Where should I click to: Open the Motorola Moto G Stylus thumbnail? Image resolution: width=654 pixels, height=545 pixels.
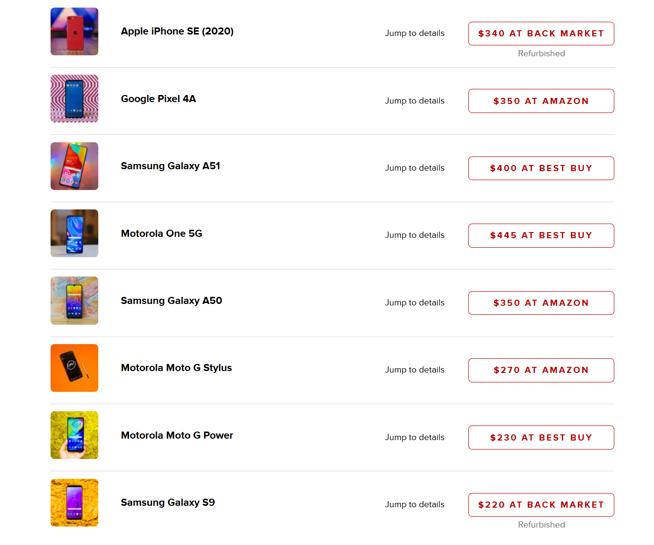74,368
